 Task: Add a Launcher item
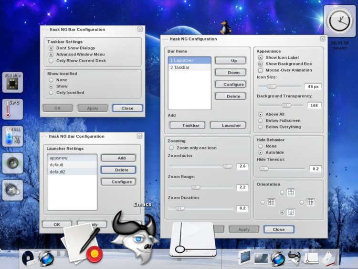228,125
